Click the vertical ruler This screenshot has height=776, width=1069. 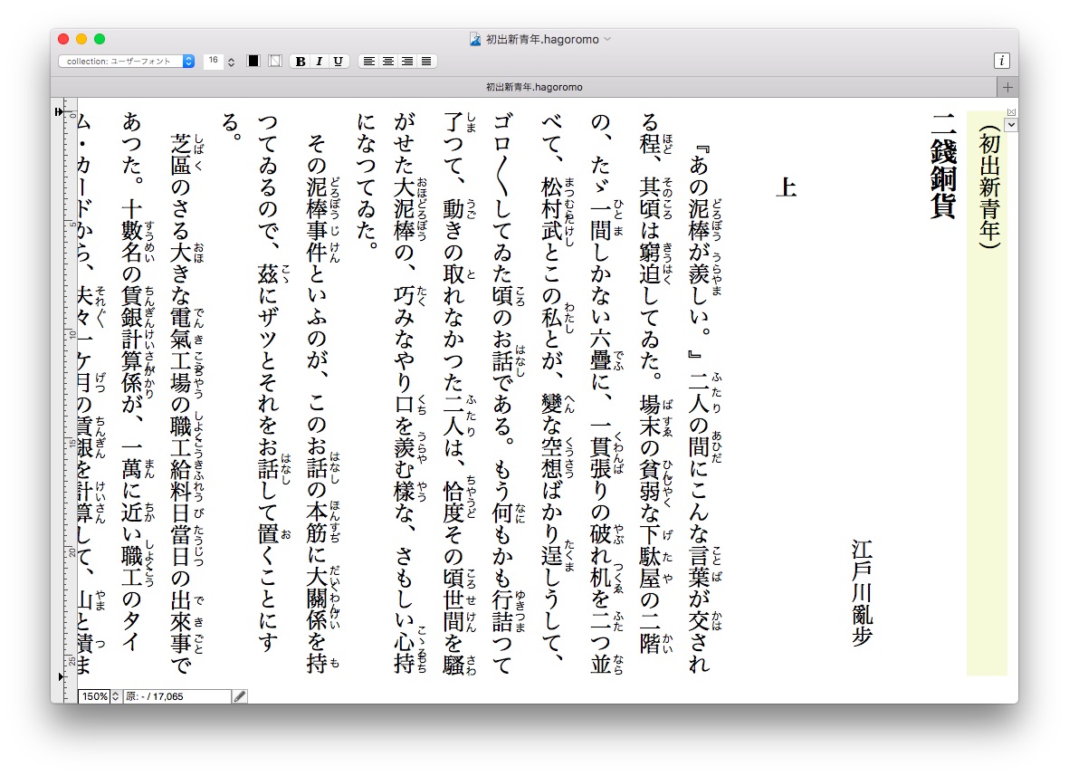[71, 399]
